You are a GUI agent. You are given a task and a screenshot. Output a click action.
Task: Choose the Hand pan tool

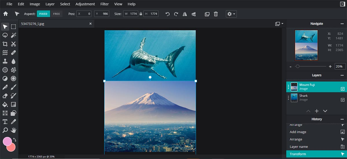13,130
